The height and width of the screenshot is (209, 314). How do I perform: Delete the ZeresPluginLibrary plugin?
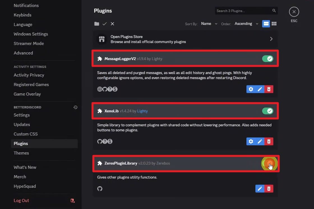pyautogui.click(x=269, y=189)
